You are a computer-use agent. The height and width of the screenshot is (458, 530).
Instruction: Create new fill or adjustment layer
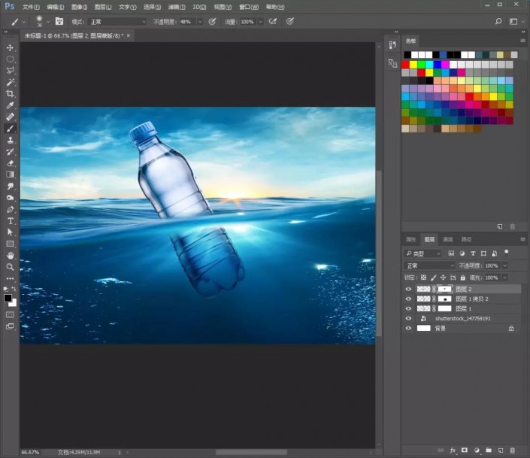[x=477, y=450]
